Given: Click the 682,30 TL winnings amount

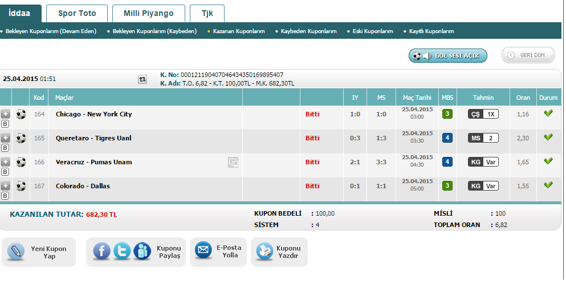Looking at the screenshot, I should pyautogui.click(x=101, y=215).
